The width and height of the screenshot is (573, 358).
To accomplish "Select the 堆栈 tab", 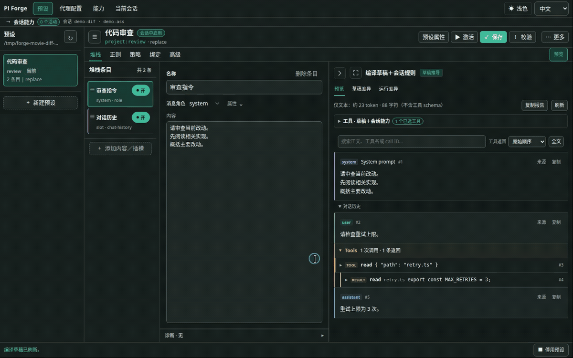I will (95, 54).
